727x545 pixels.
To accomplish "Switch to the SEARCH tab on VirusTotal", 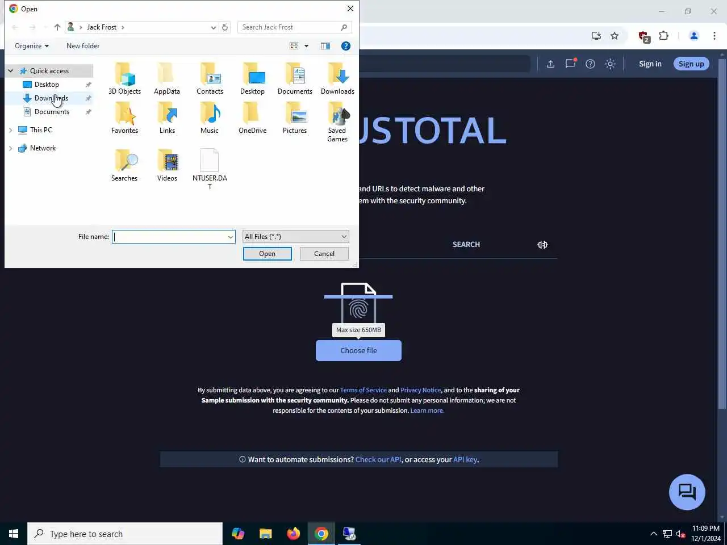I will 466,245.
